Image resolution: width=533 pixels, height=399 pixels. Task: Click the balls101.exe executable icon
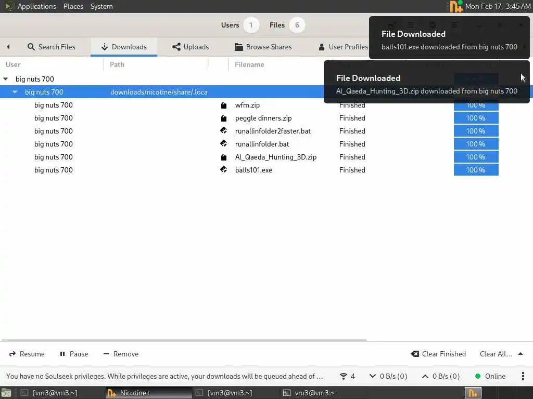tap(224, 169)
